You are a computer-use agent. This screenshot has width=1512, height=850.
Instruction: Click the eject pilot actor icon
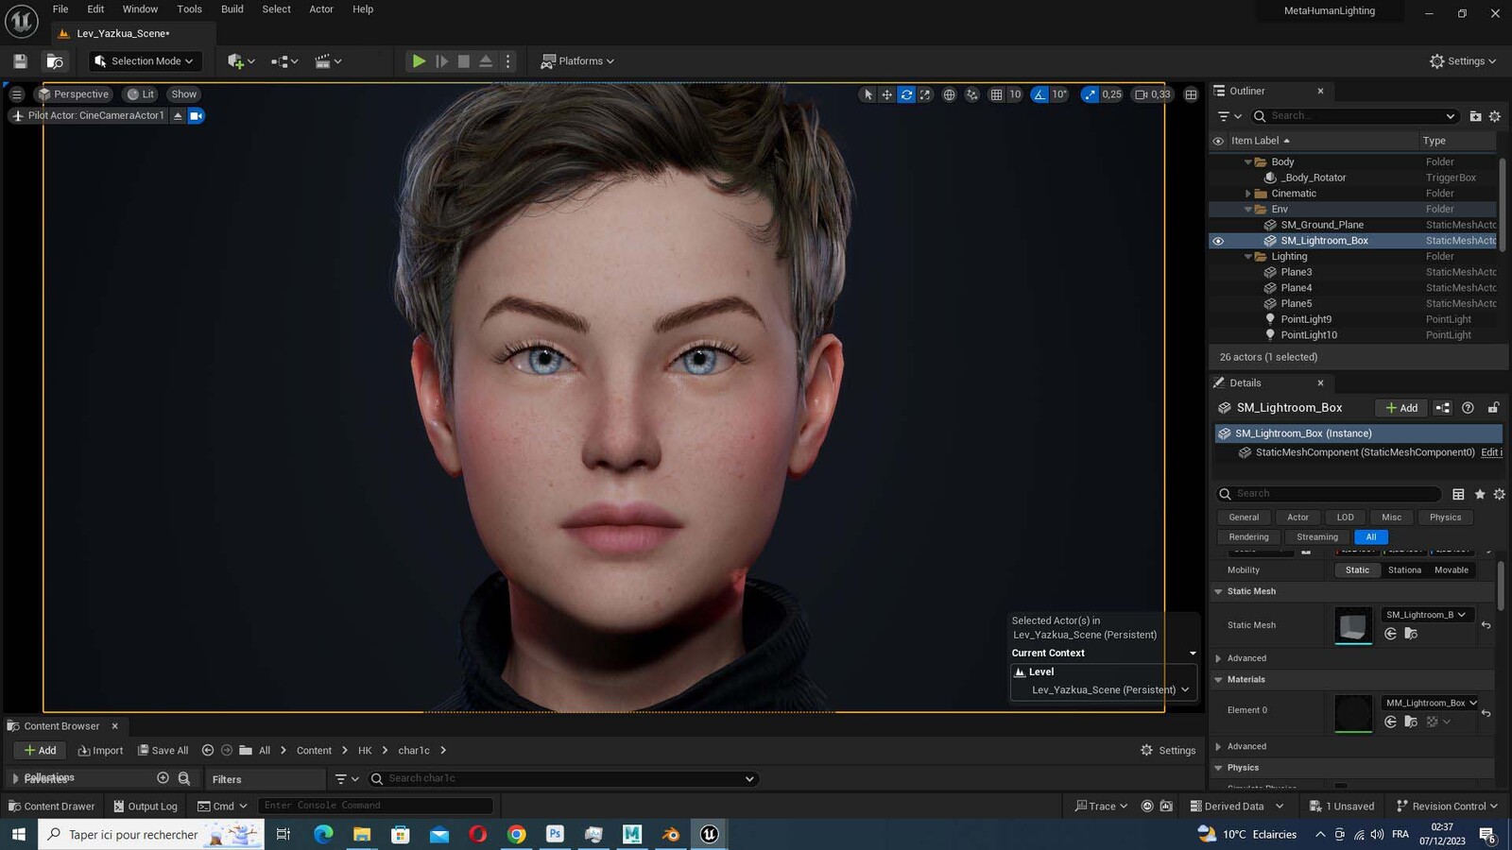tap(178, 116)
